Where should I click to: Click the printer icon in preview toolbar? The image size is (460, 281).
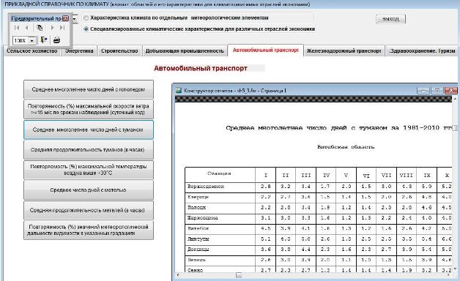[56, 40]
